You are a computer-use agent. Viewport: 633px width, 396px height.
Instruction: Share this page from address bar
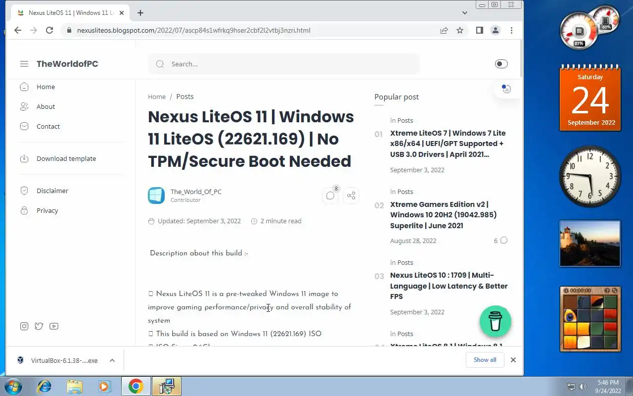coord(444,30)
